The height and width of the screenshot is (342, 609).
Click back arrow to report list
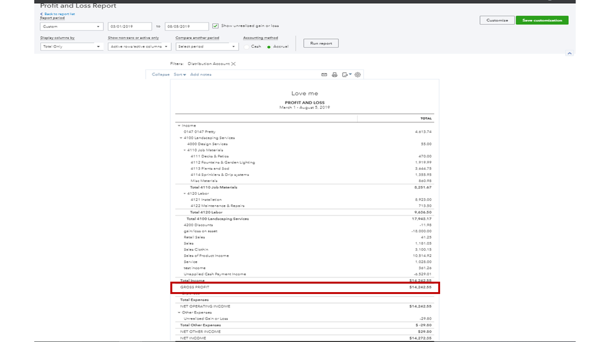point(41,13)
